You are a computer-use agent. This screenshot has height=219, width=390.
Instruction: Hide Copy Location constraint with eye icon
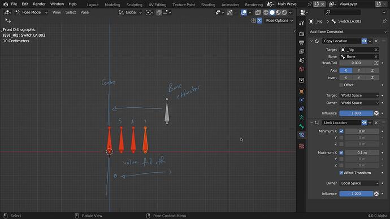pos(364,41)
